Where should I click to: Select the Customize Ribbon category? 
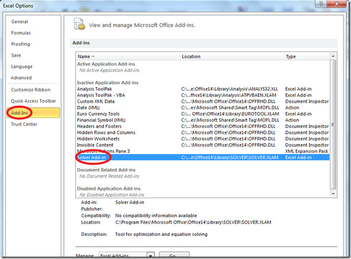[31, 90]
